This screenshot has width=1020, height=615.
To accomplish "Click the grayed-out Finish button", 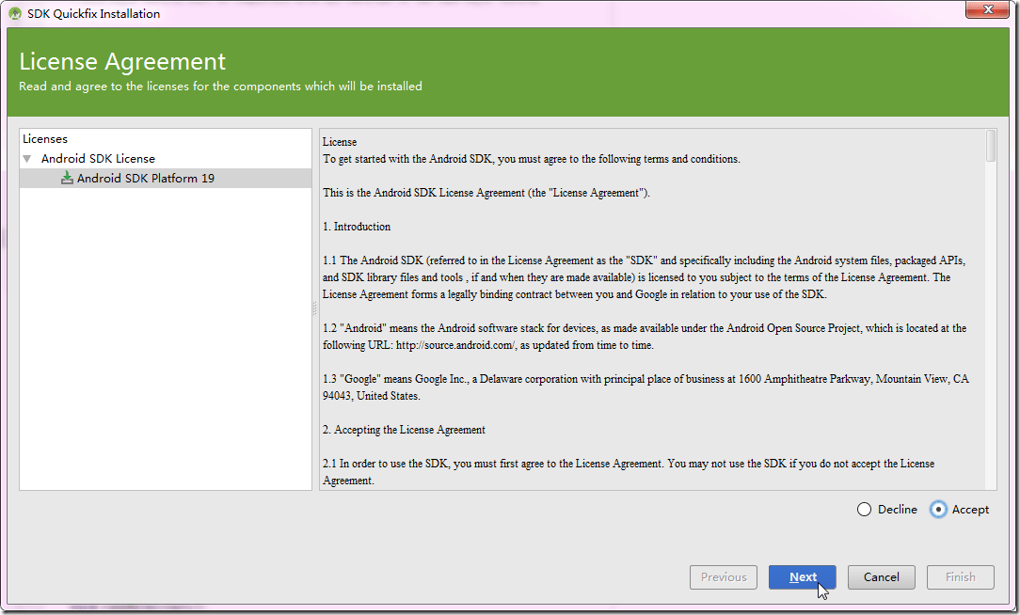I will (960, 577).
